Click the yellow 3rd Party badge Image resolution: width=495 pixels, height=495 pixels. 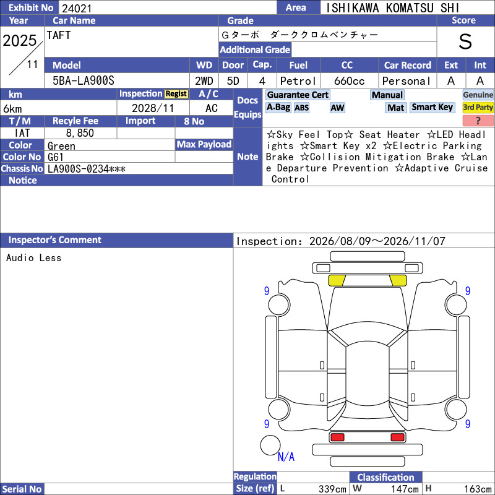click(478, 107)
